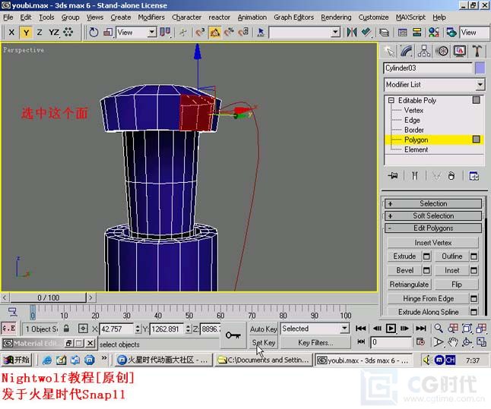
Task: Click Use Pivot Point Center button
Action: coord(165,32)
